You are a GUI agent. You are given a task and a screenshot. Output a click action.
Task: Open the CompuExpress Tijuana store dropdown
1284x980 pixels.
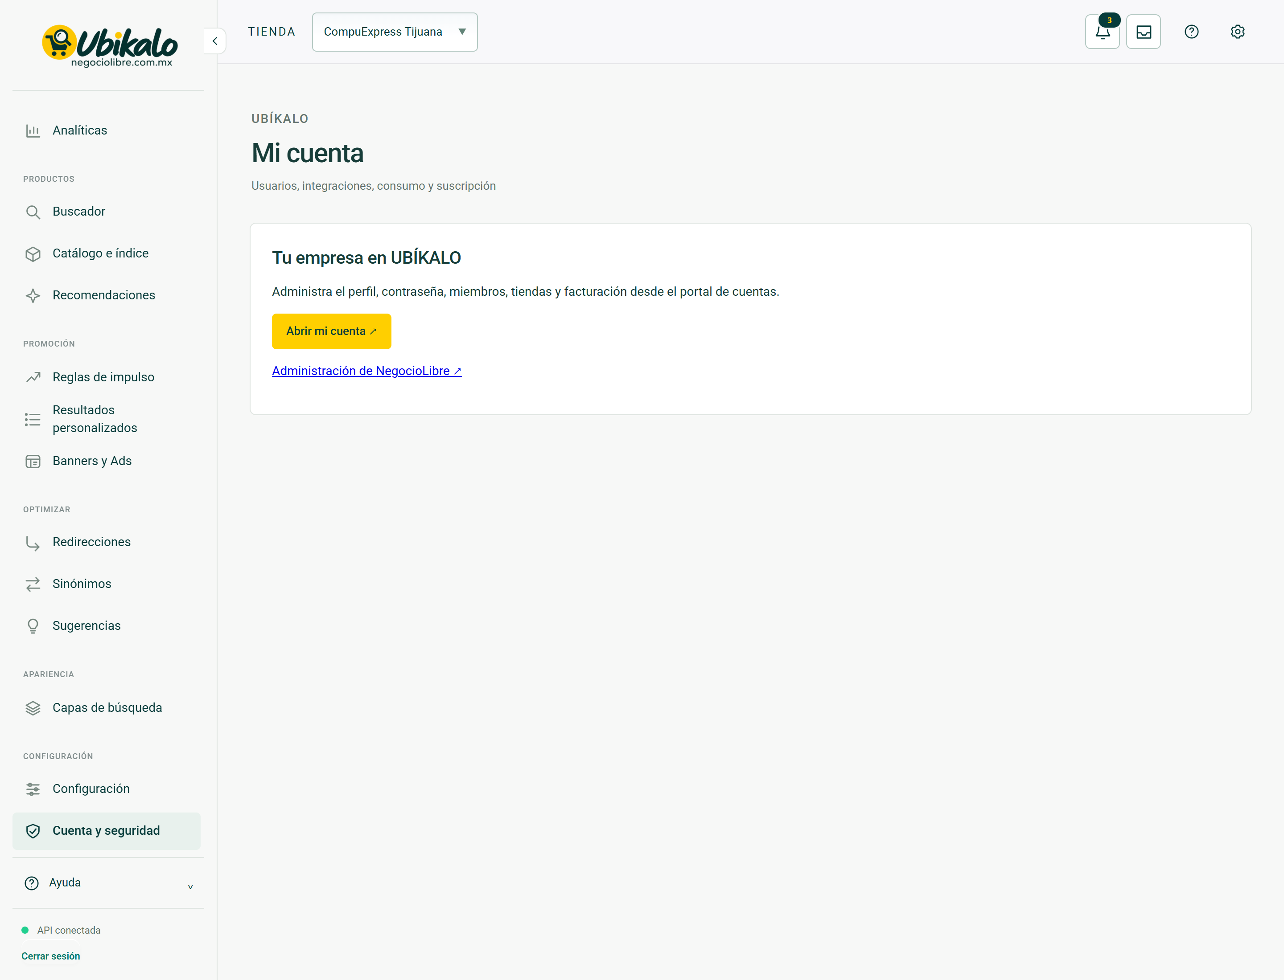[395, 32]
